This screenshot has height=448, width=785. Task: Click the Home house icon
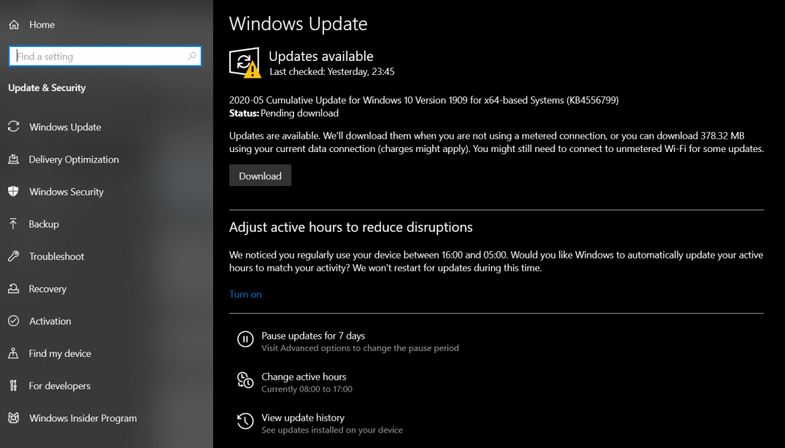coord(13,24)
